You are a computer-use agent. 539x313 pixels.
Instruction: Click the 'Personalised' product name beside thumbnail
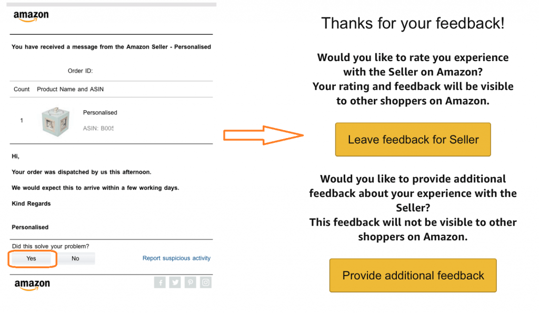[100, 112]
